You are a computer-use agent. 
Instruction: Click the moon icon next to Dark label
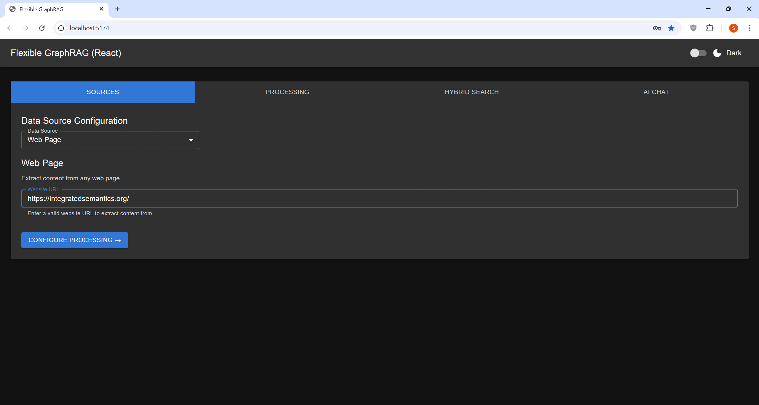pyautogui.click(x=717, y=53)
